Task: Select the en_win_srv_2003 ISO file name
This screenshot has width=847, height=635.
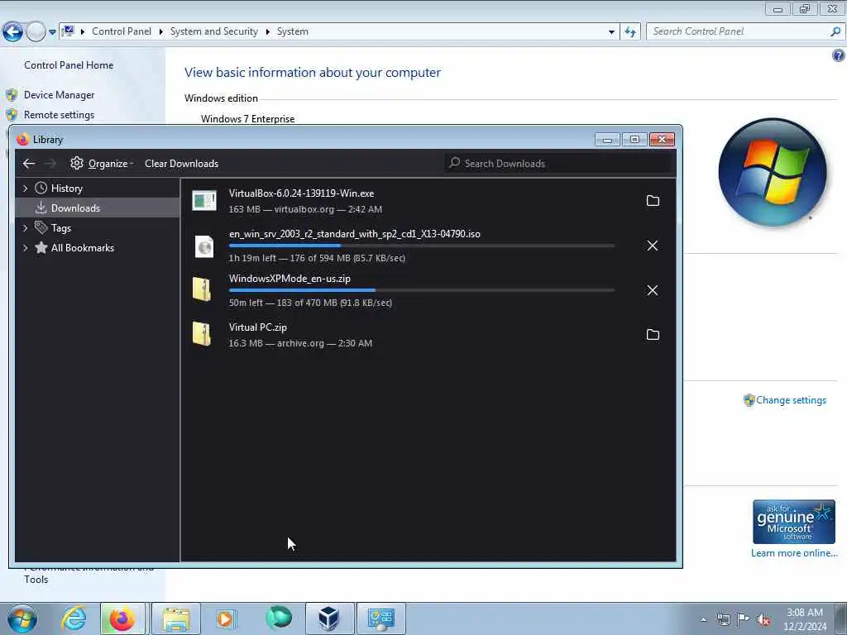Action: click(x=354, y=234)
